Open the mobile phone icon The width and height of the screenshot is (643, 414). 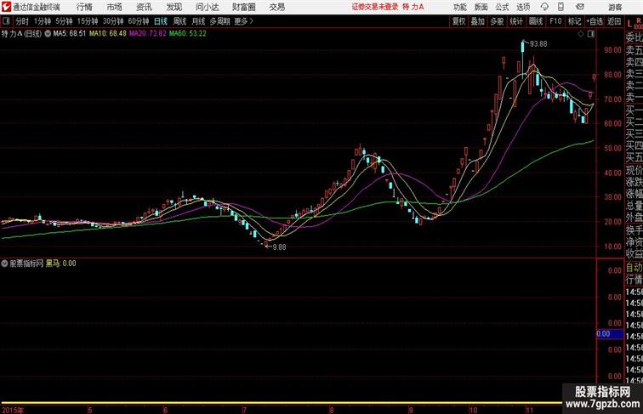pyautogui.click(x=560, y=7)
